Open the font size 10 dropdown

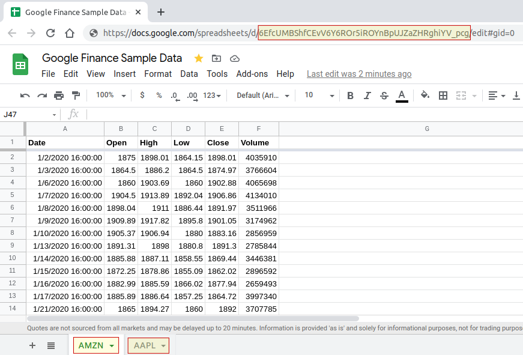[x=319, y=96]
